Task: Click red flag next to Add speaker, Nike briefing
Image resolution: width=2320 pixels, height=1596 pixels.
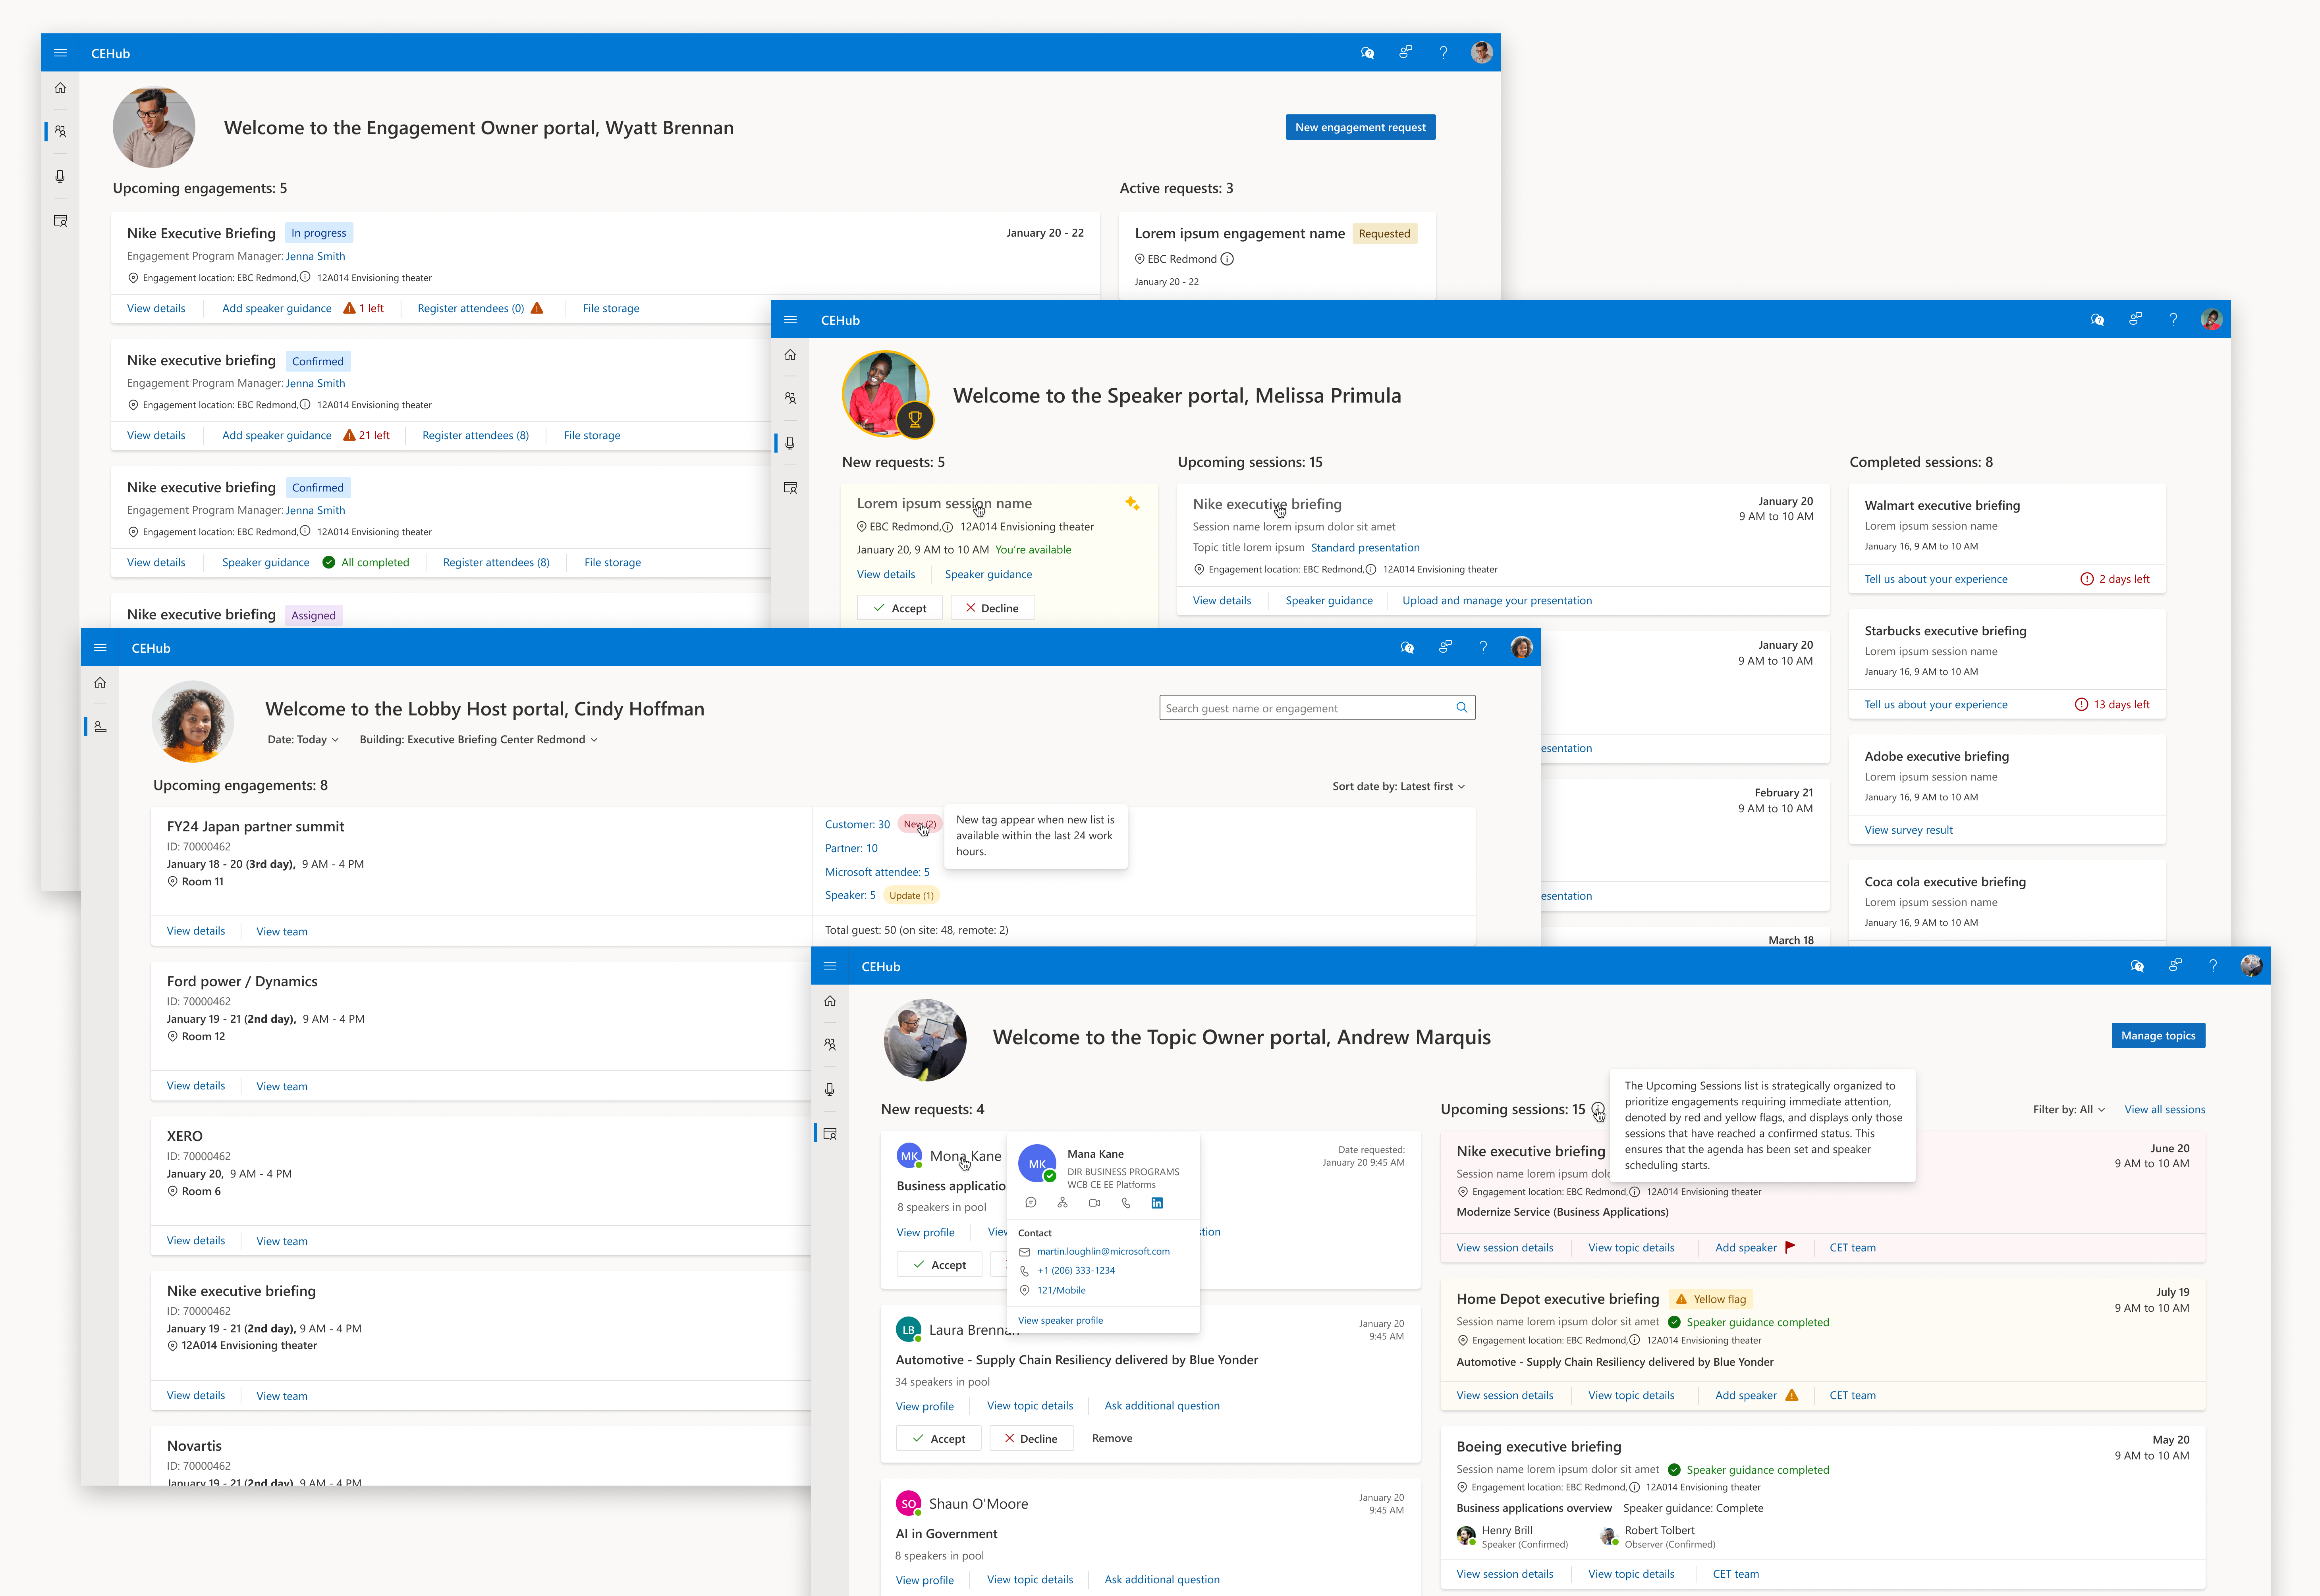Action: pyautogui.click(x=1790, y=1247)
